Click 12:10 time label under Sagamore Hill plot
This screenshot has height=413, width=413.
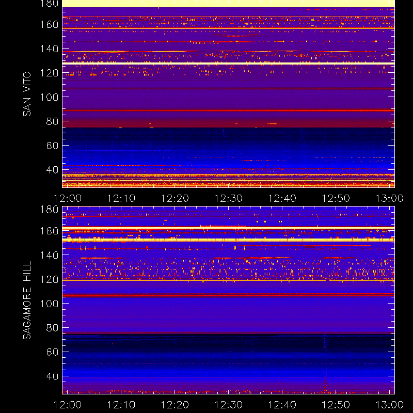pyautogui.click(x=121, y=405)
